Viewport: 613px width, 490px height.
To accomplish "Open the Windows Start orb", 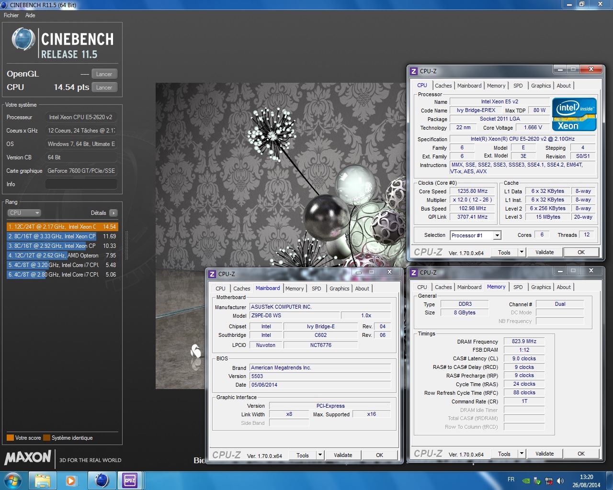I will point(12,480).
